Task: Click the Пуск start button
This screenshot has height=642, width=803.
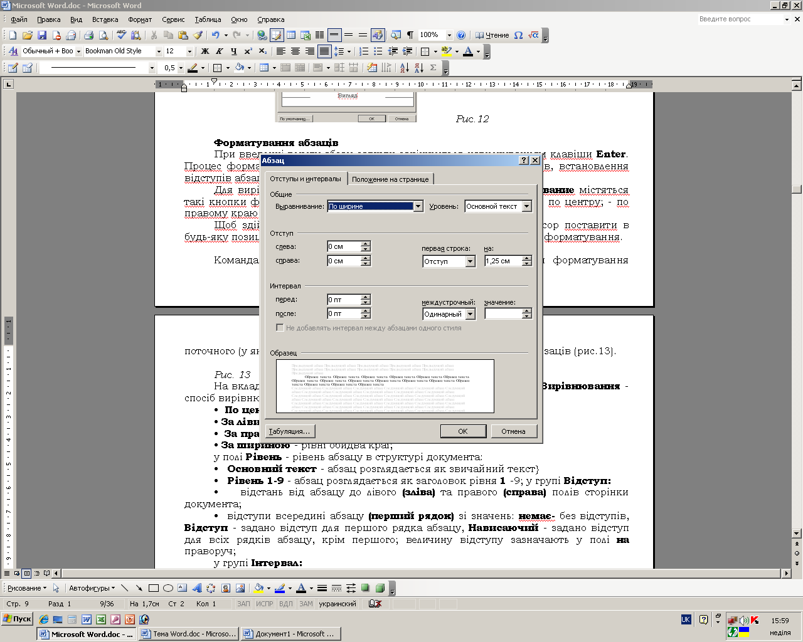Action: (17, 619)
